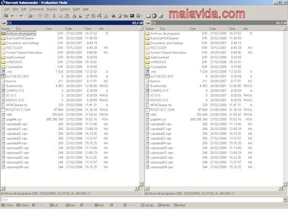The width and height of the screenshot is (288, 209).
Task: Click the Pack button in bottom bar
Action: click(70, 205)
